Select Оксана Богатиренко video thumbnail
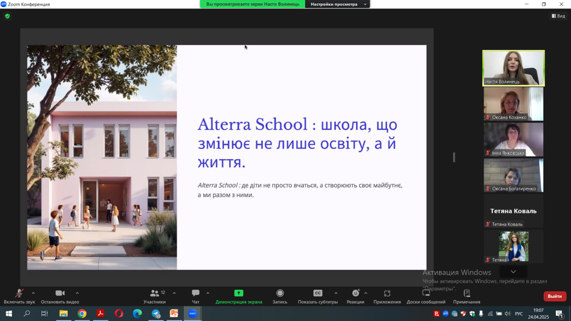571x321 pixels. [513, 175]
